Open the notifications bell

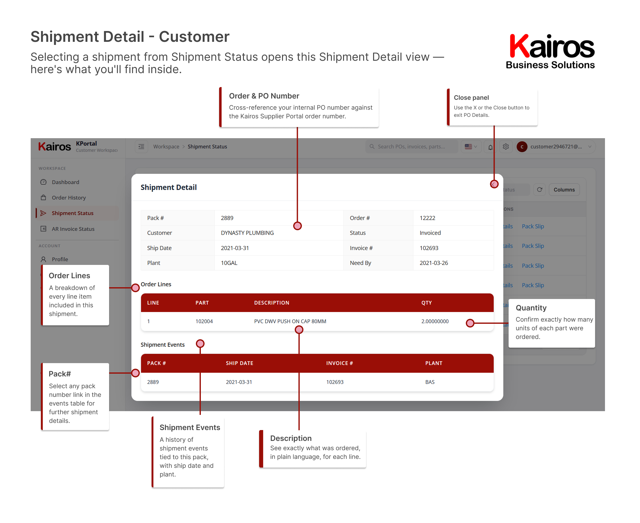click(x=490, y=147)
